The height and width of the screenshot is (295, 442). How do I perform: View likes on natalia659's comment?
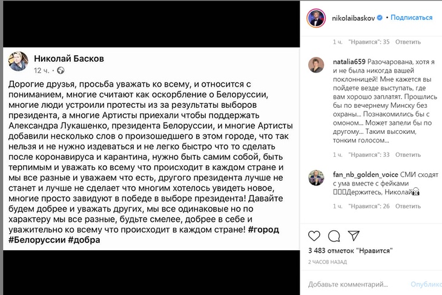point(376,154)
